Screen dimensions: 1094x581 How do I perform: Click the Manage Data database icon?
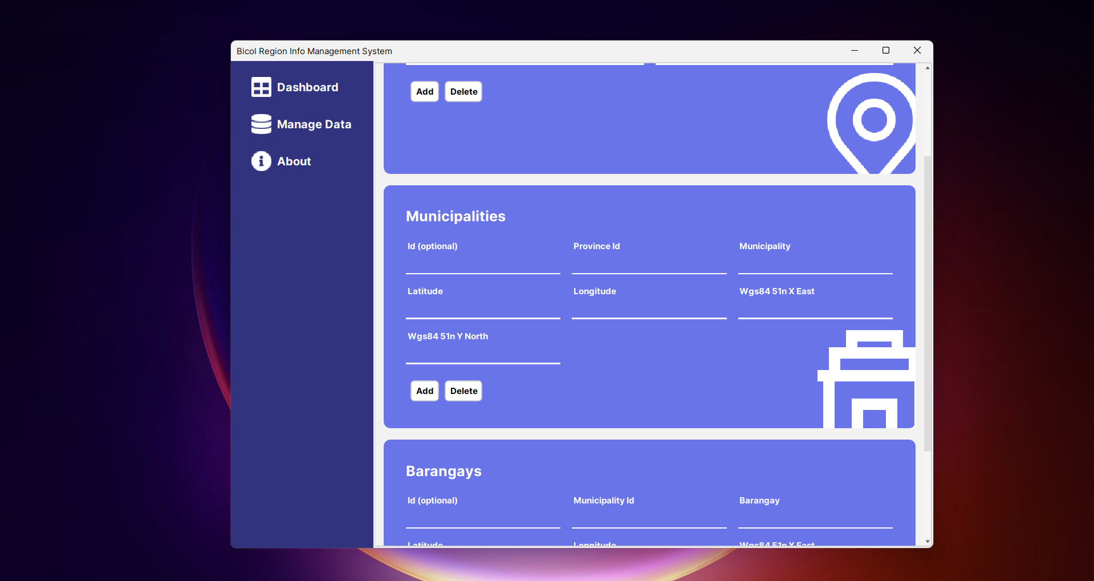261,124
